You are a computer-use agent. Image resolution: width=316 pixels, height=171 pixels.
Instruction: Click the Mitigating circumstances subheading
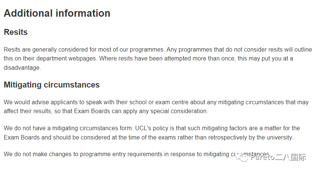coord(52,85)
